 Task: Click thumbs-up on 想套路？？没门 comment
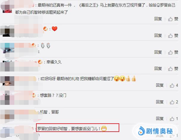[x=174, y=102]
